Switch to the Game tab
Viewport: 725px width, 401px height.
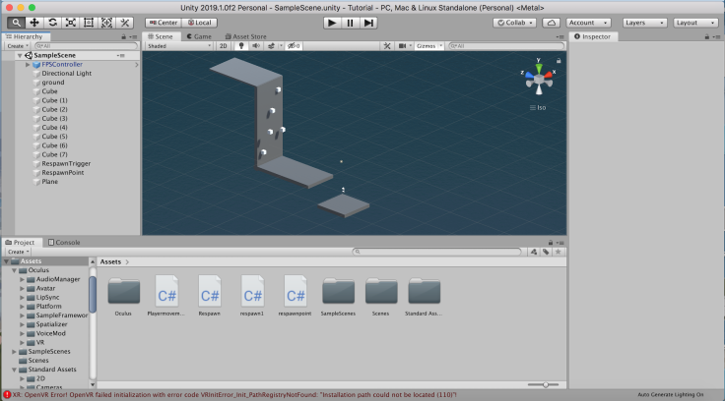pos(198,36)
